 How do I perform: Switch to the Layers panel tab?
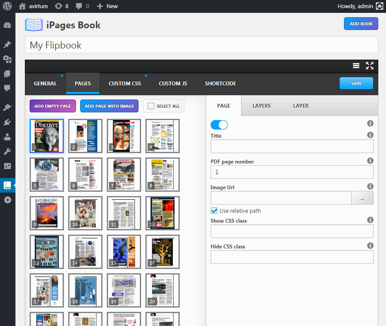(262, 106)
